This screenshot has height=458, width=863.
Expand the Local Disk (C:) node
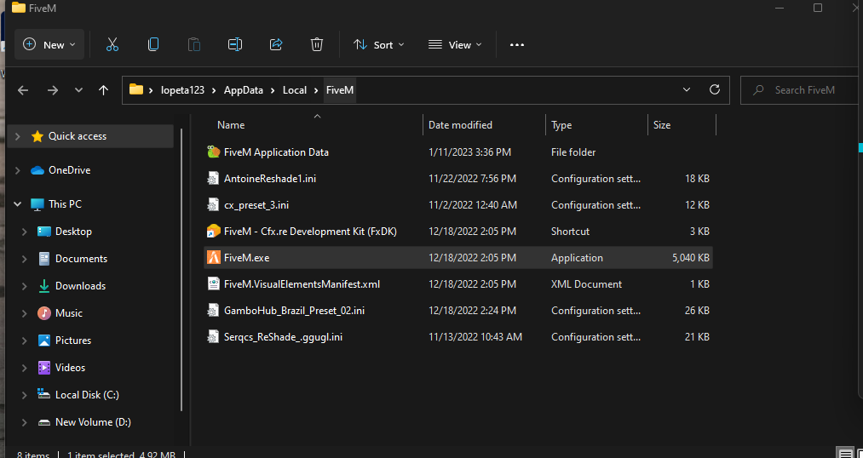24,395
